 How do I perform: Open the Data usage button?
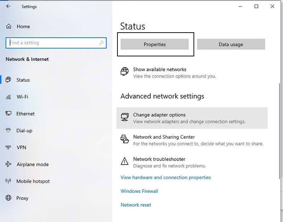[231, 44]
